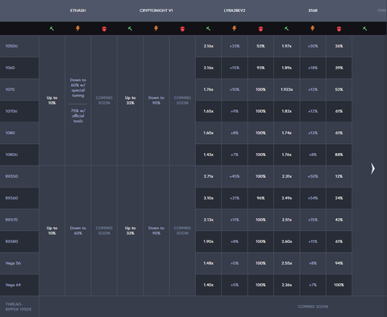Viewport: 387px width, 317px height.
Task: Select the X16R column header
Action: (x=313, y=10)
